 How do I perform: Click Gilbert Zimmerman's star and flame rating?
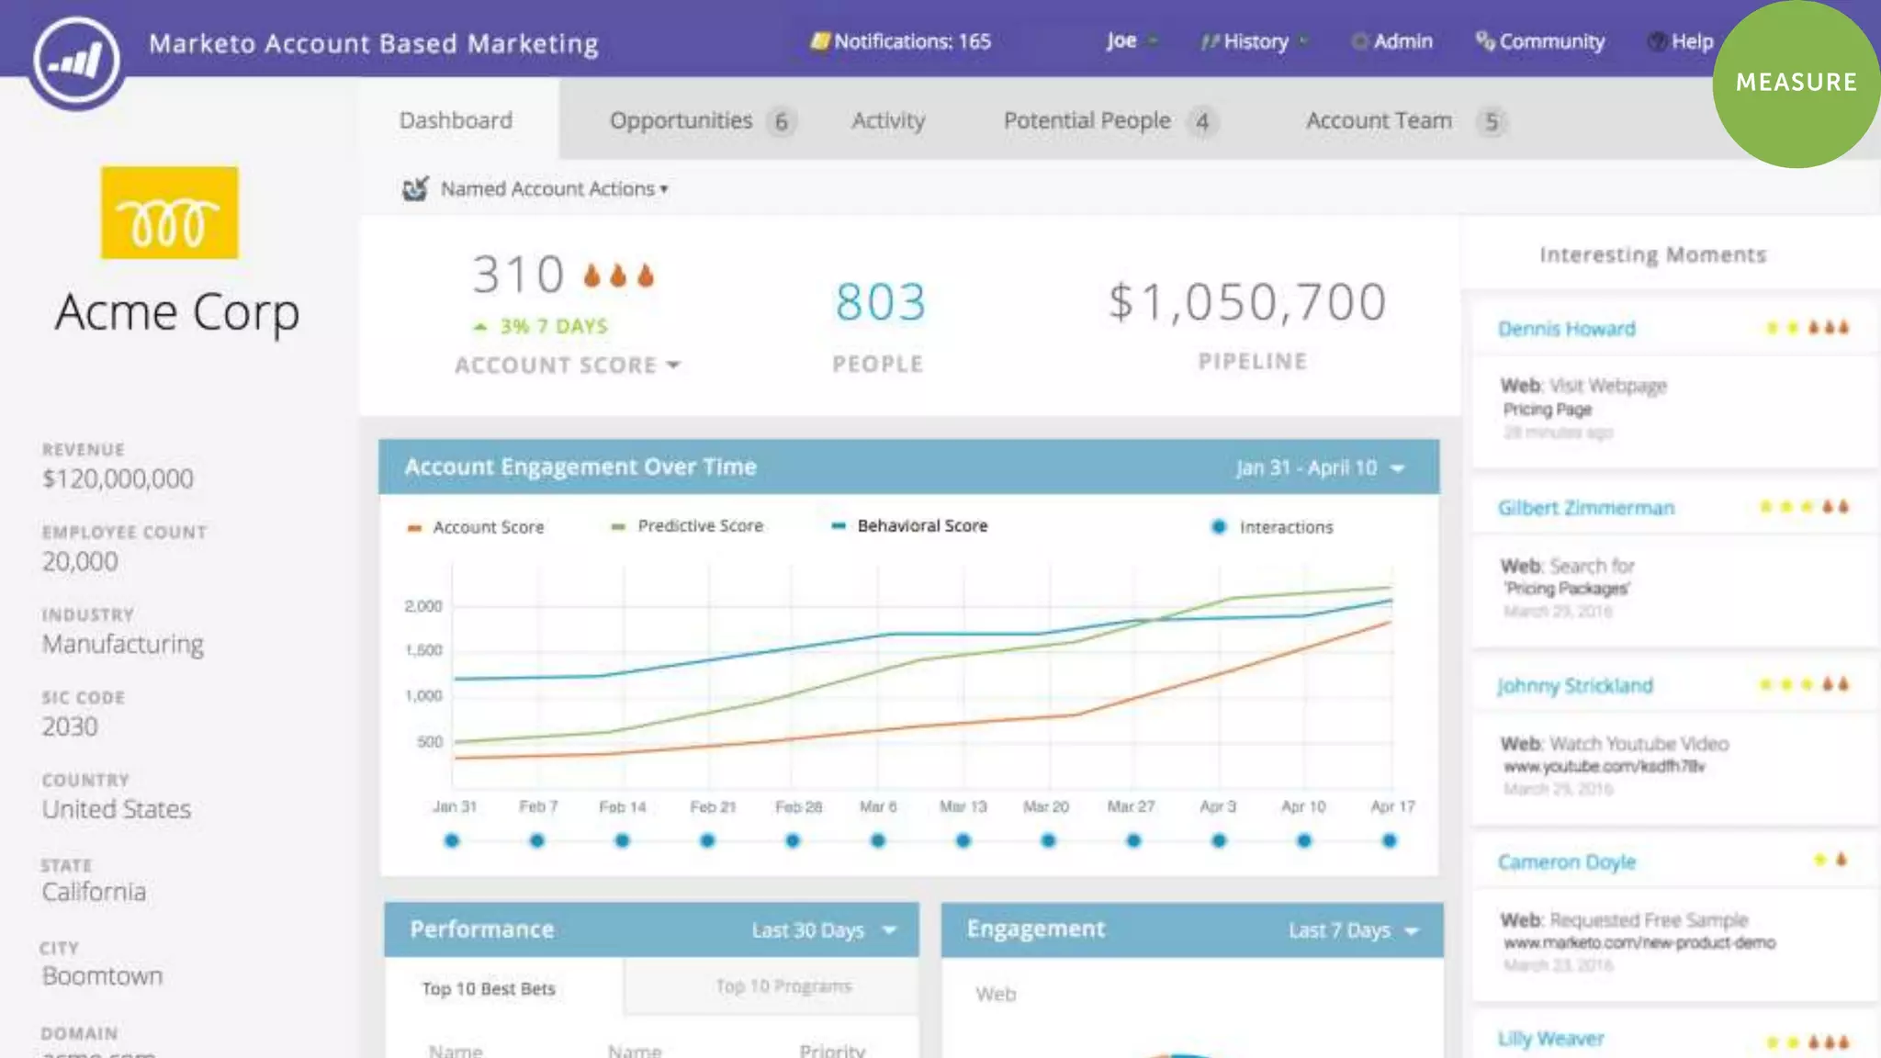[x=1804, y=507]
